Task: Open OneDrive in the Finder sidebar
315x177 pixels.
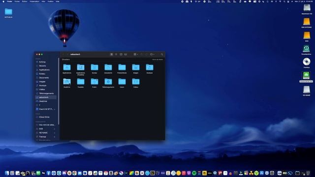Action: click(x=46, y=101)
